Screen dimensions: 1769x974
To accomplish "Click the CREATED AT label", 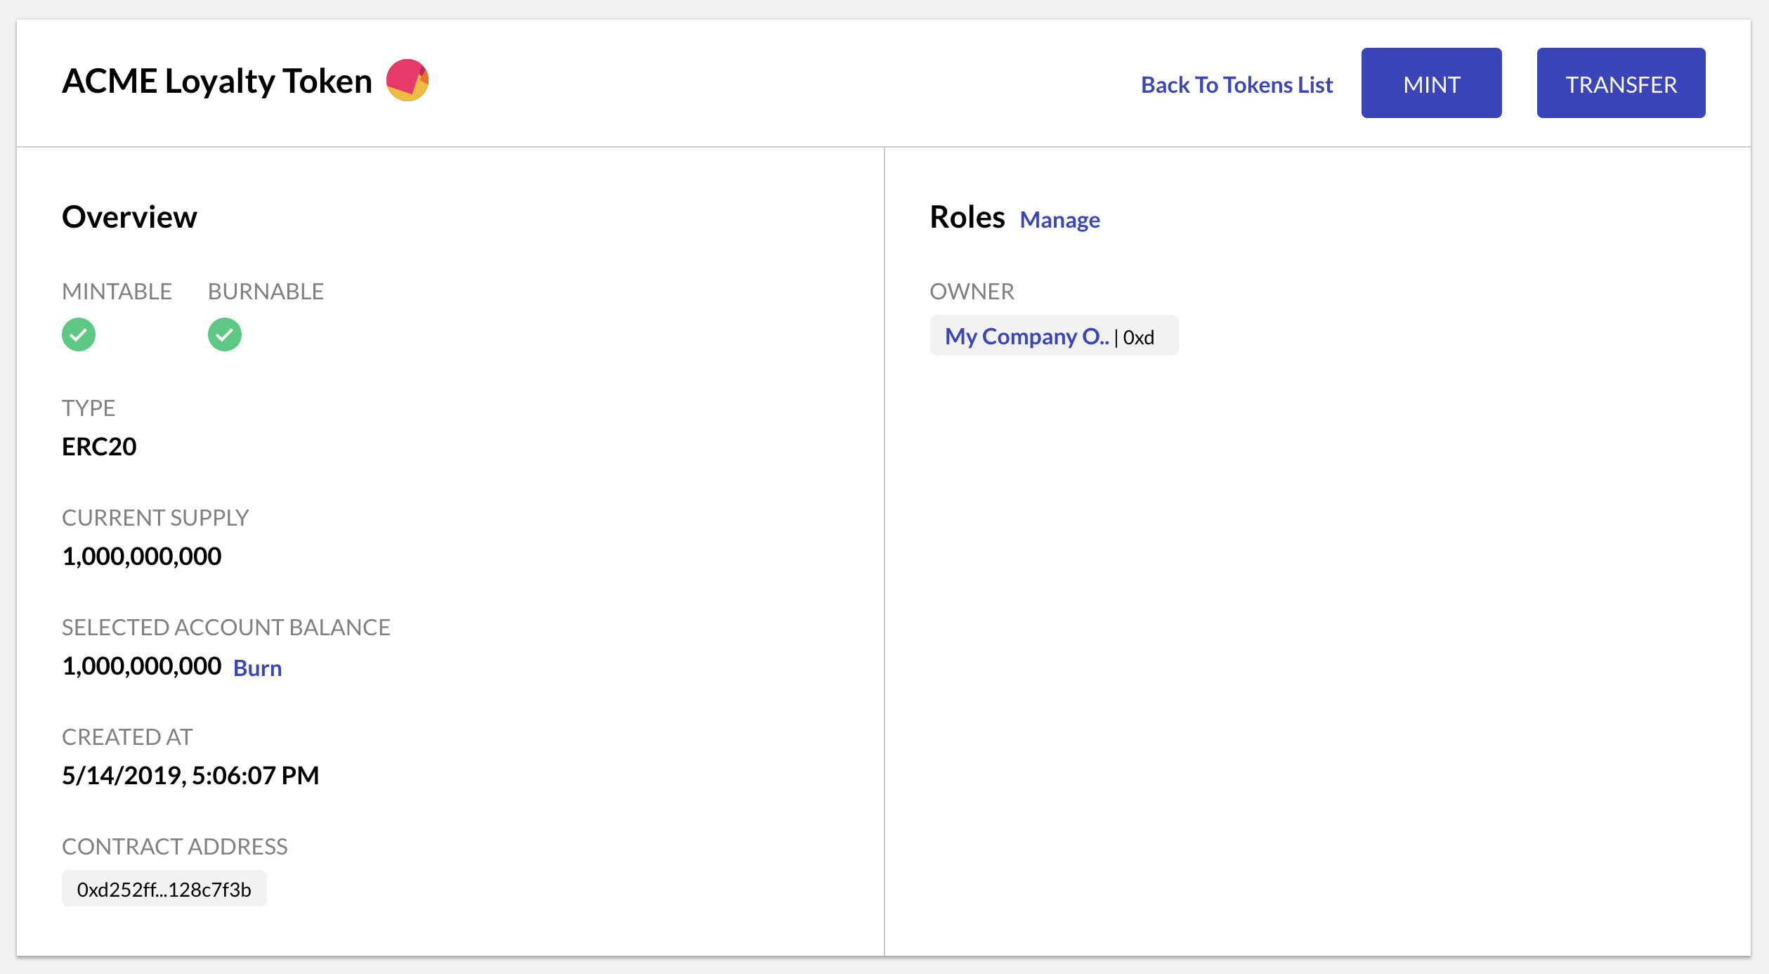I will (127, 736).
